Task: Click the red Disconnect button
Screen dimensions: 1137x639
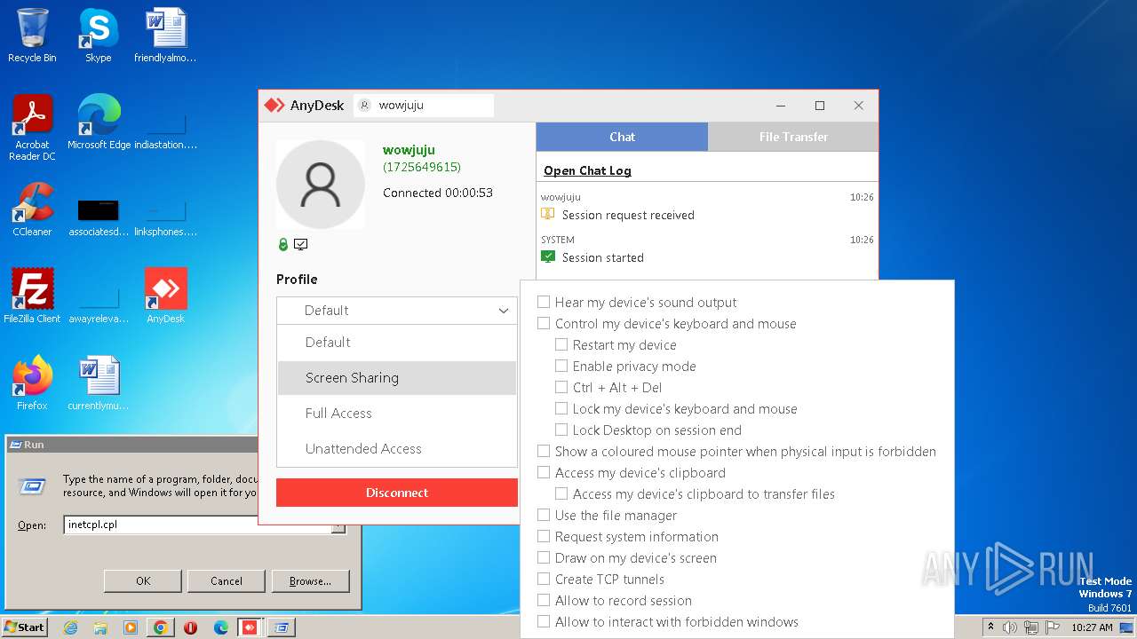Action: (397, 493)
